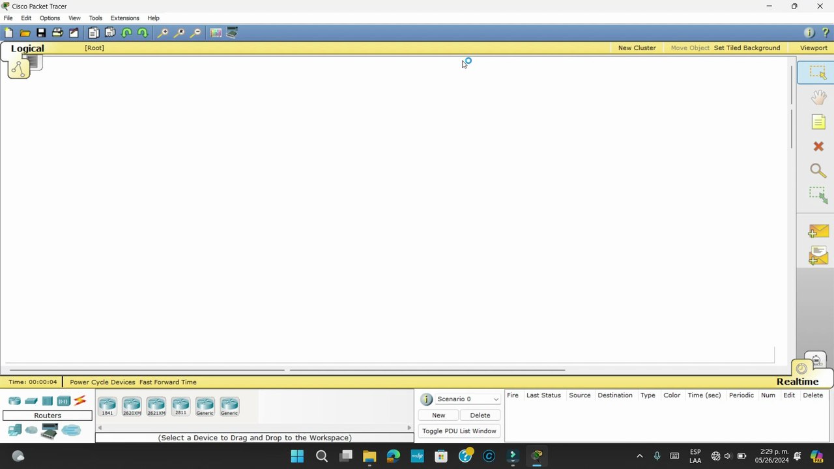
Task: Switch to the Realtime mode tab
Action: (x=798, y=382)
